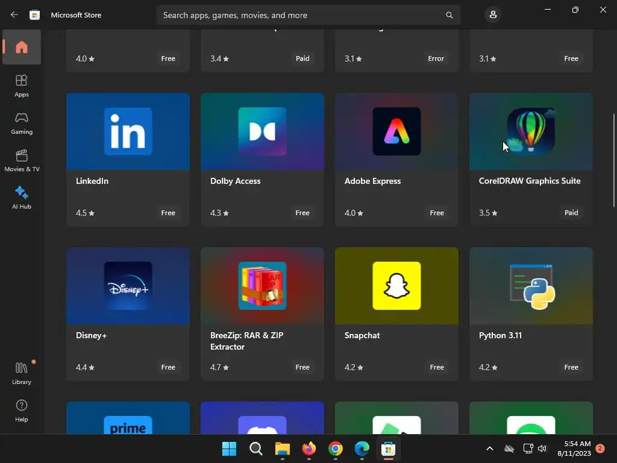Open the user account profile icon
Screen dimensions: 617x463
[x=493, y=15]
